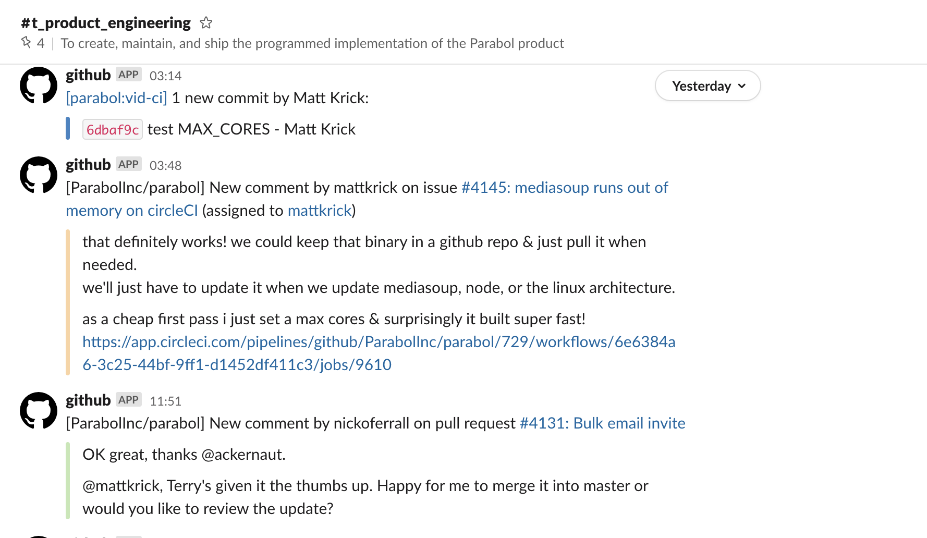Open issue #4145 about mediasoup memory
This screenshot has width=927, height=538.
tap(563, 188)
